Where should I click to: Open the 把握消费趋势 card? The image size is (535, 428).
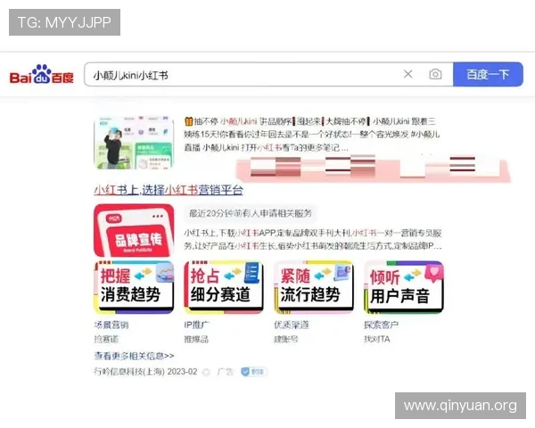pos(134,287)
